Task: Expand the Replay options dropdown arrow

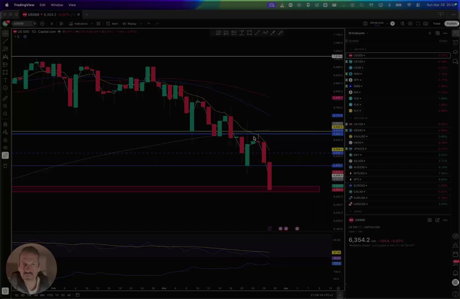Action: click(x=141, y=24)
